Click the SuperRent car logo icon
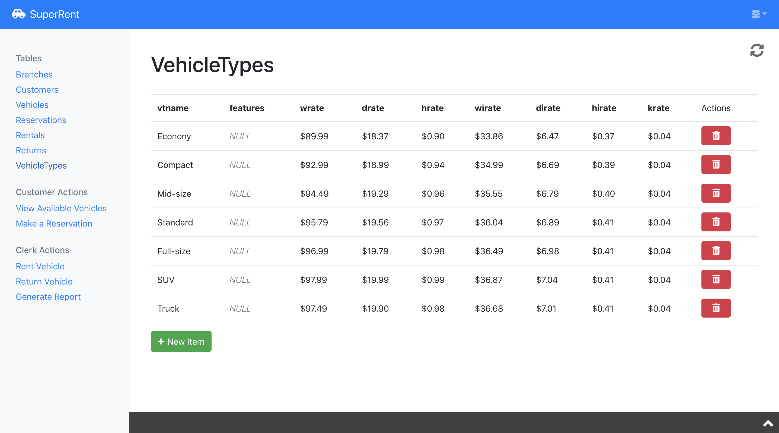This screenshot has height=433, width=779. (18, 14)
